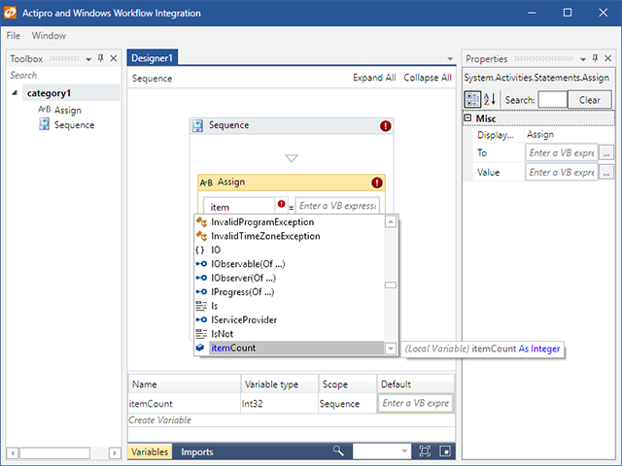Select IObserver(Of ...) in the completion list
The height and width of the screenshot is (466, 622).
pos(290,278)
